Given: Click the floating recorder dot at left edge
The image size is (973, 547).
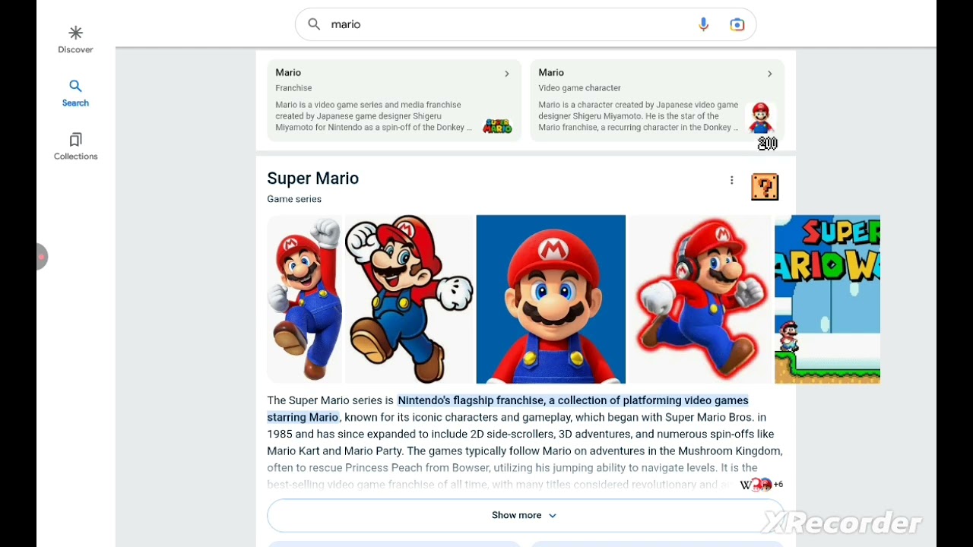Looking at the screenshot, I should click(41, 257).
